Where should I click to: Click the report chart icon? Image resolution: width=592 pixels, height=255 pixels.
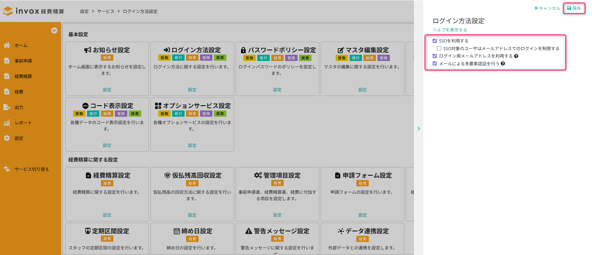point(7,123)
